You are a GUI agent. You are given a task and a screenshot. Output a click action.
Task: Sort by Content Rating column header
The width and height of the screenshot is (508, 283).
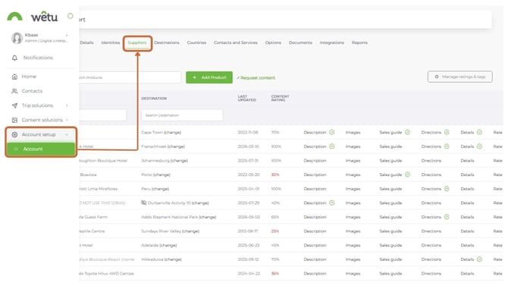click(280, 98)
